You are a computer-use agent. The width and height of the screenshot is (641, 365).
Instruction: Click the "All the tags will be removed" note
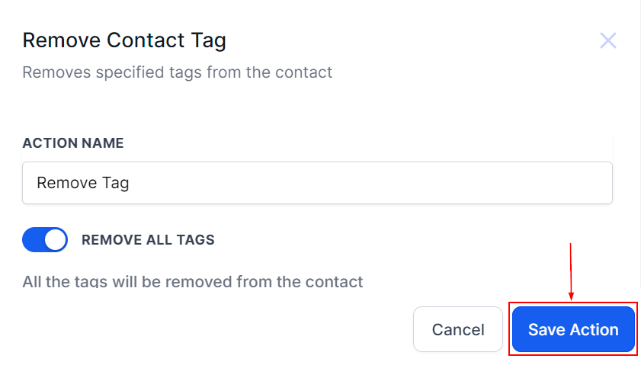[193, 282]
